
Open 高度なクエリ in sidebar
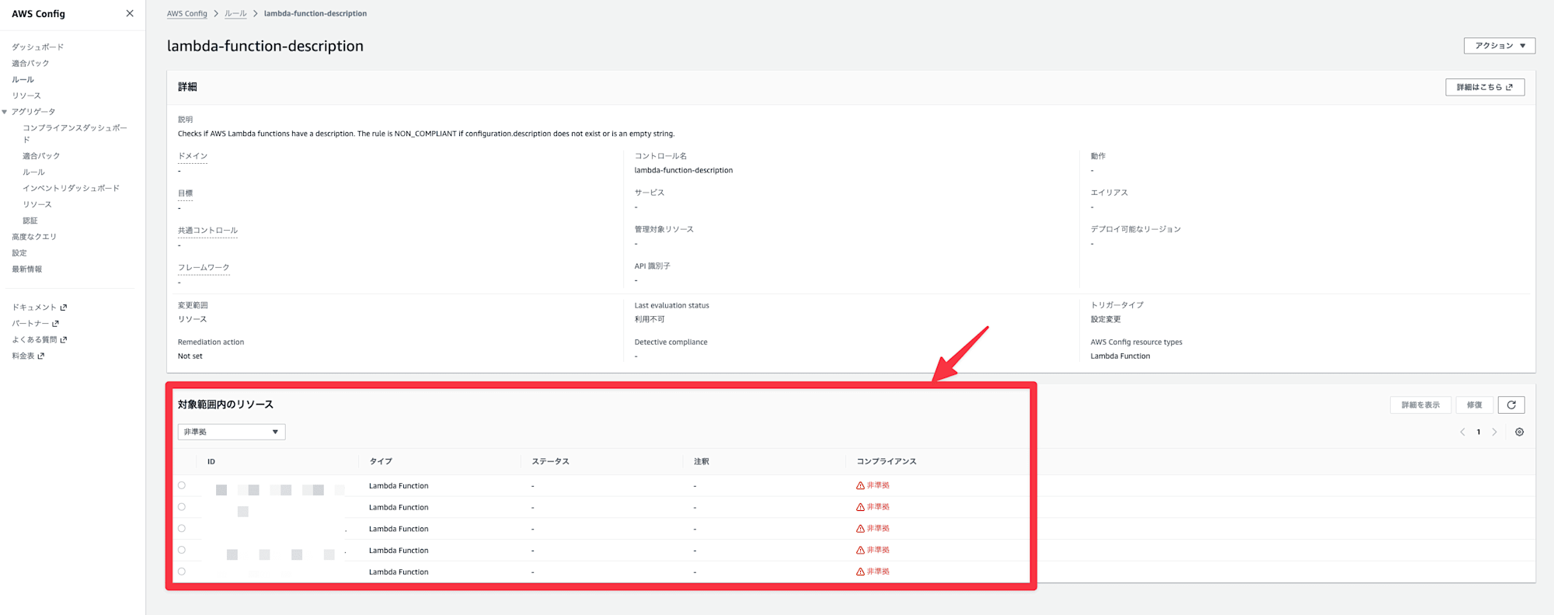pos(34,237)
